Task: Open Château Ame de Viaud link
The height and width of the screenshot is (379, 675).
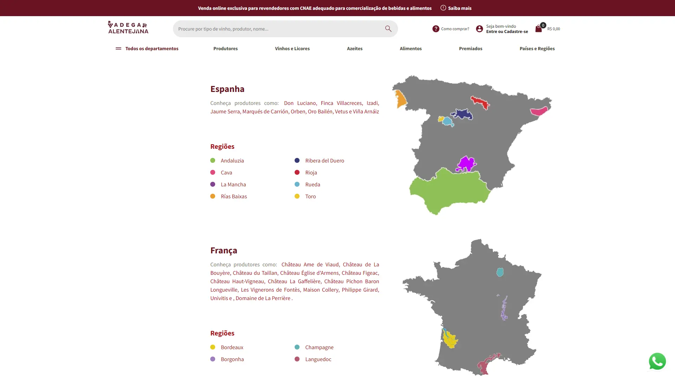Action: 310,264
